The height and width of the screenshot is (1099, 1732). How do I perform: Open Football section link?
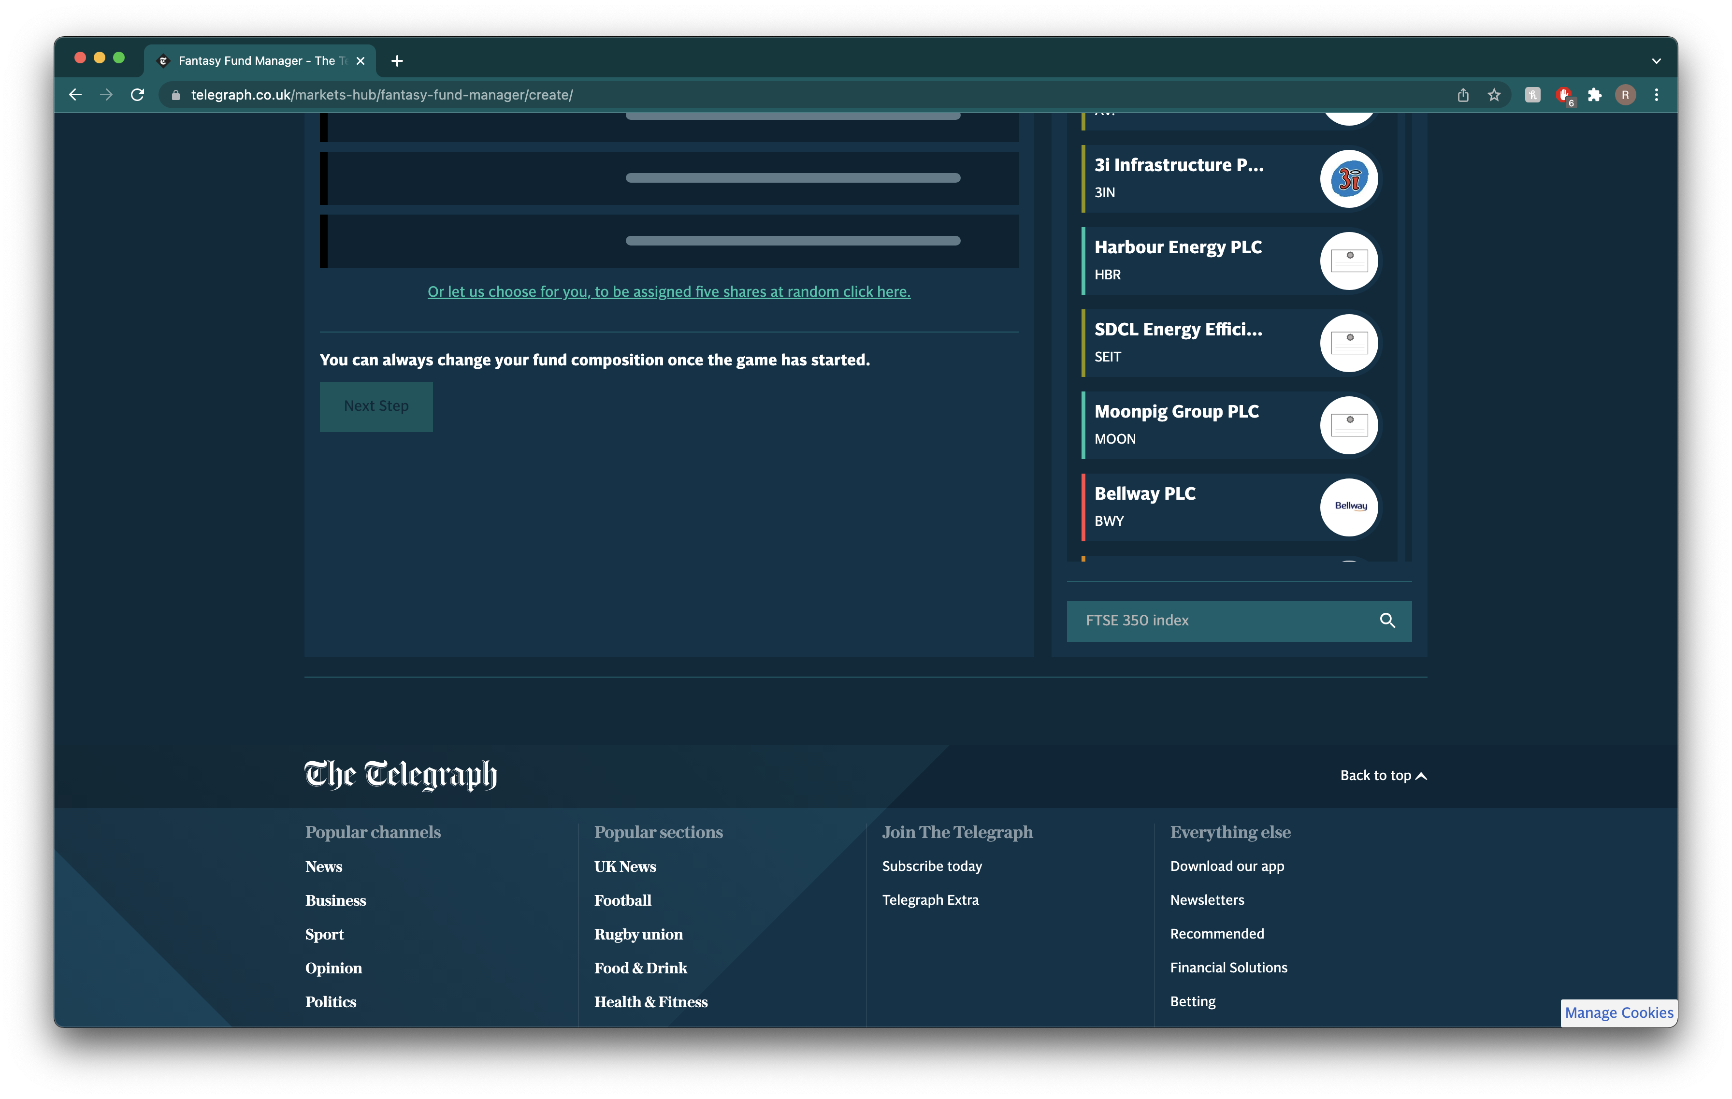[623, 900]
